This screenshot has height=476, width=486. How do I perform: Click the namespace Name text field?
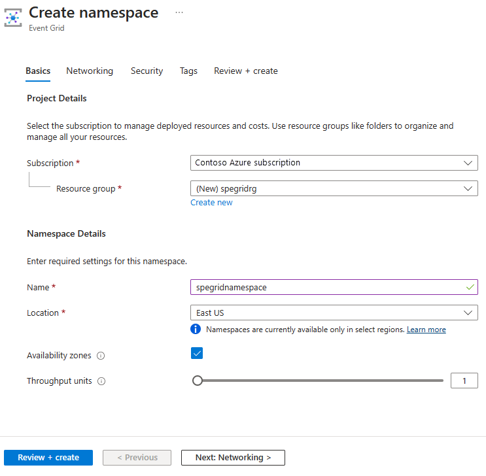click(x=327, y=287)
